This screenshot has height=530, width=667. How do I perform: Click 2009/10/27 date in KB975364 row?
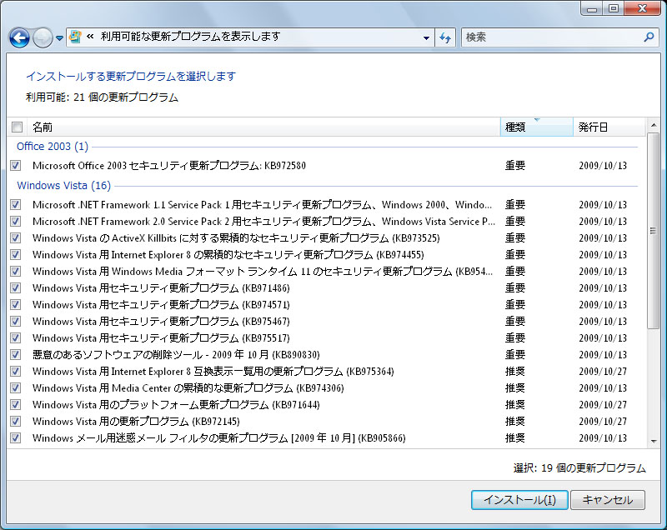pos(603,371)
